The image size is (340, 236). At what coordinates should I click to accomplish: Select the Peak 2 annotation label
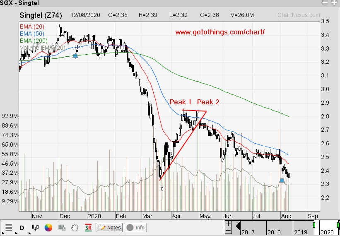click(x=208, y=102)
